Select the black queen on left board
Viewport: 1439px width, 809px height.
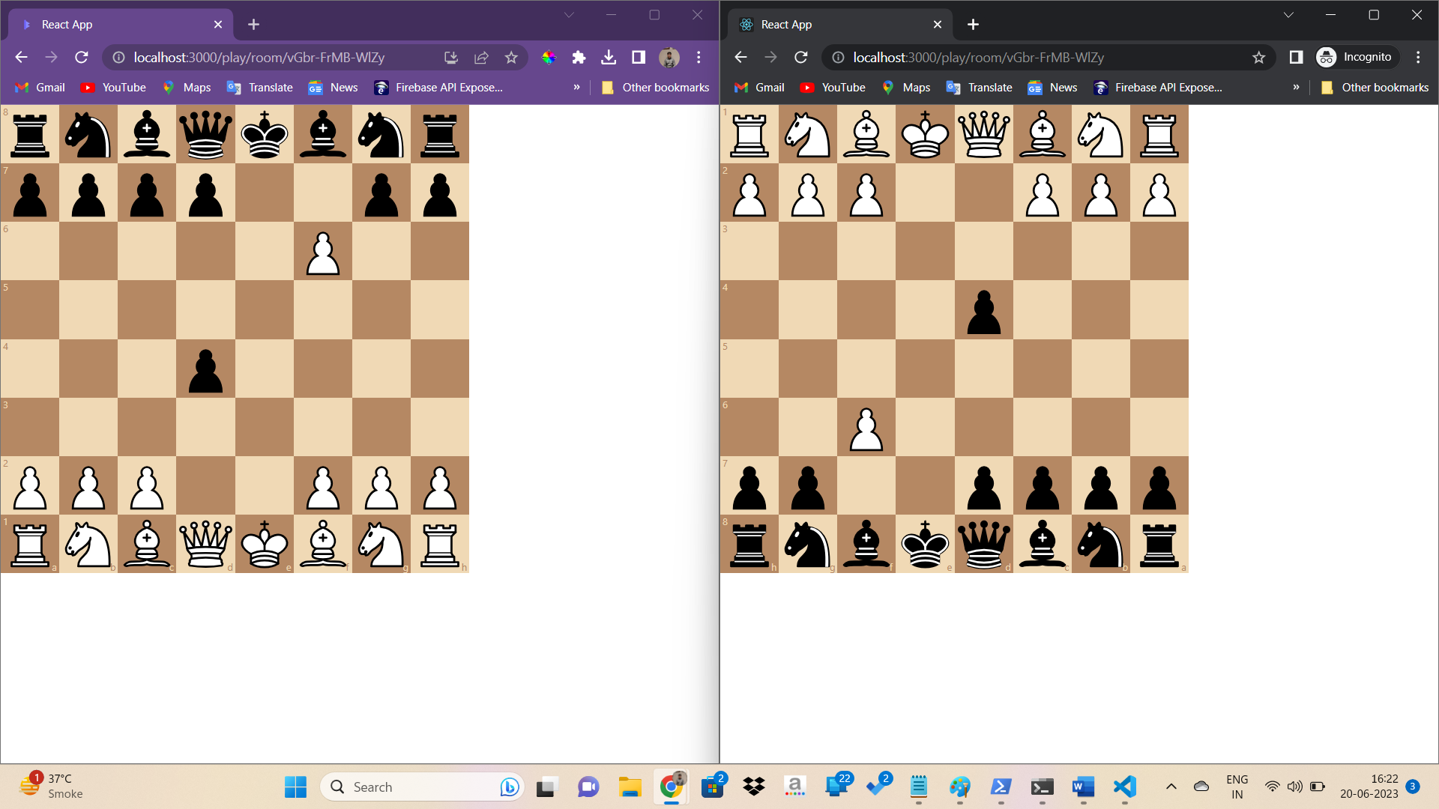pyautogui.click(x=205, y=134)
